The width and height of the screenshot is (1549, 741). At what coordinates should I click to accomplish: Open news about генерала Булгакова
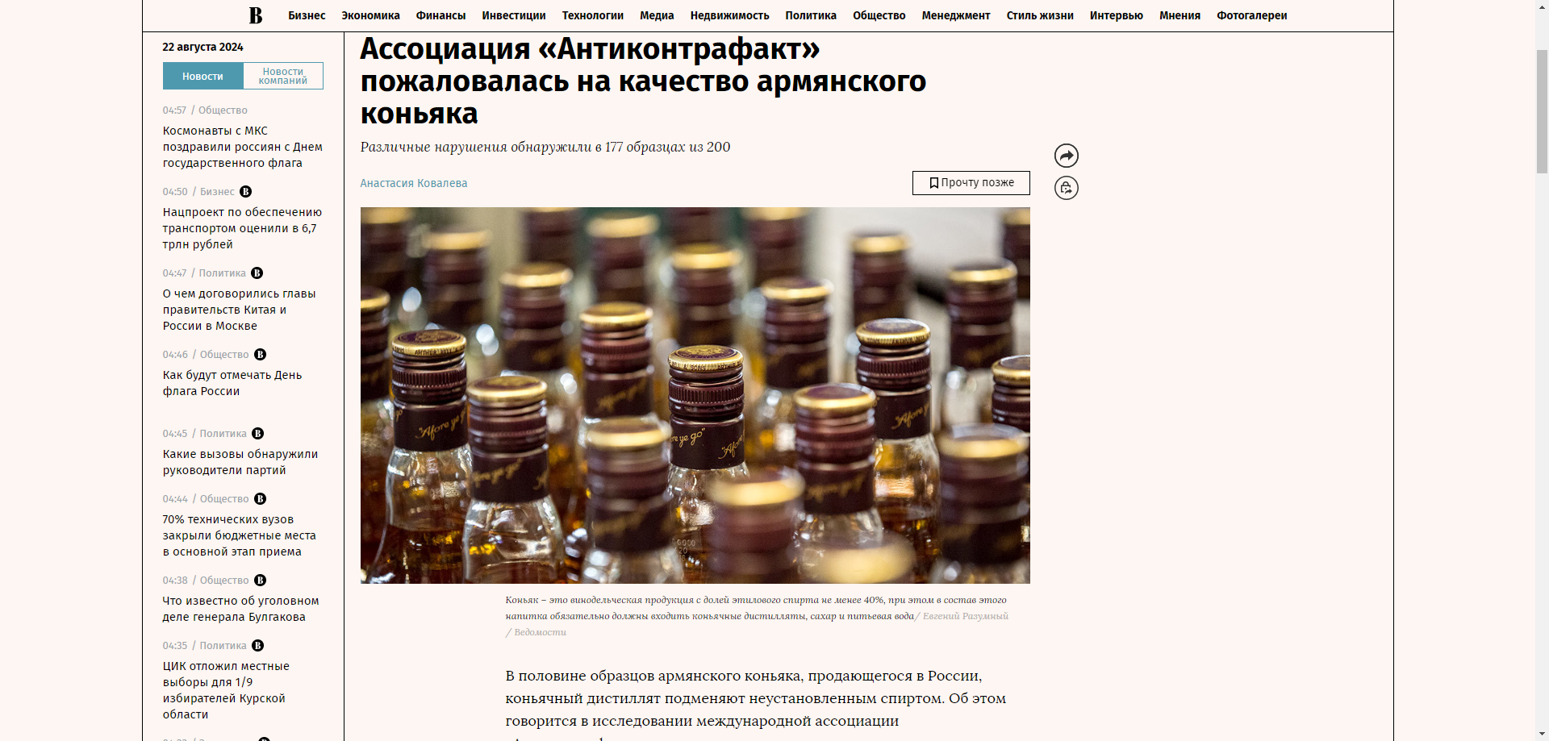point(240,609)
